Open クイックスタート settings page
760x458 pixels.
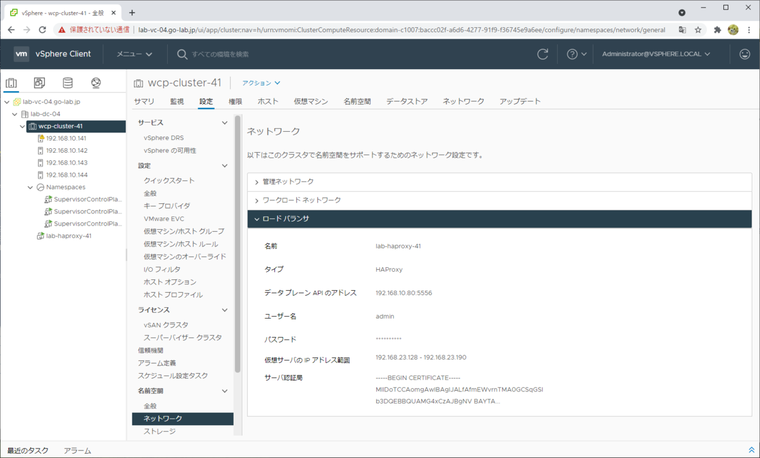[x=169, y=181]
